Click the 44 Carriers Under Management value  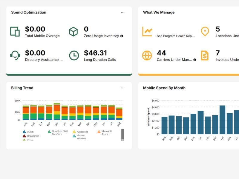coord(161,53)
